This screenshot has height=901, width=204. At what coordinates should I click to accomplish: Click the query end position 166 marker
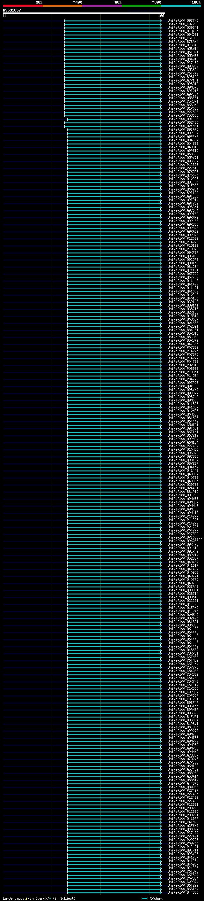[x=161, y=16]
